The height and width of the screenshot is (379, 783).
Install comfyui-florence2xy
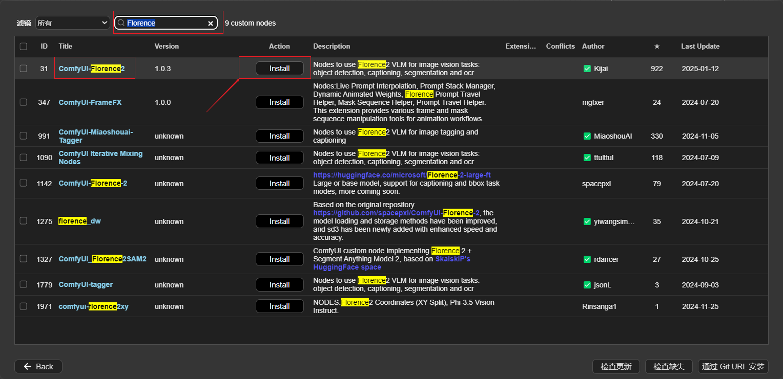[280, 306]
